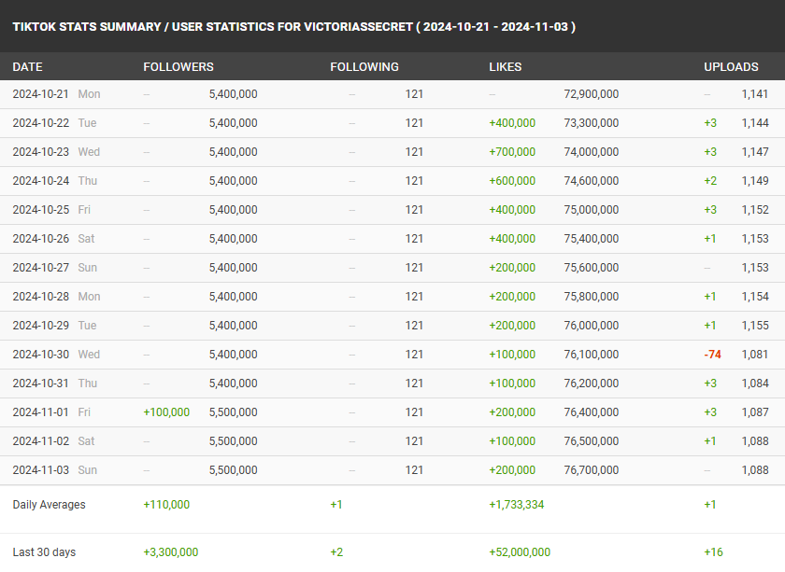Click last 30 days following +2
Image resolution: width=785 pixels, height=572 pixels.
click(336, 552)
